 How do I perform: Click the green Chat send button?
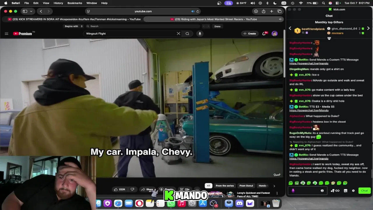[365, 191]
